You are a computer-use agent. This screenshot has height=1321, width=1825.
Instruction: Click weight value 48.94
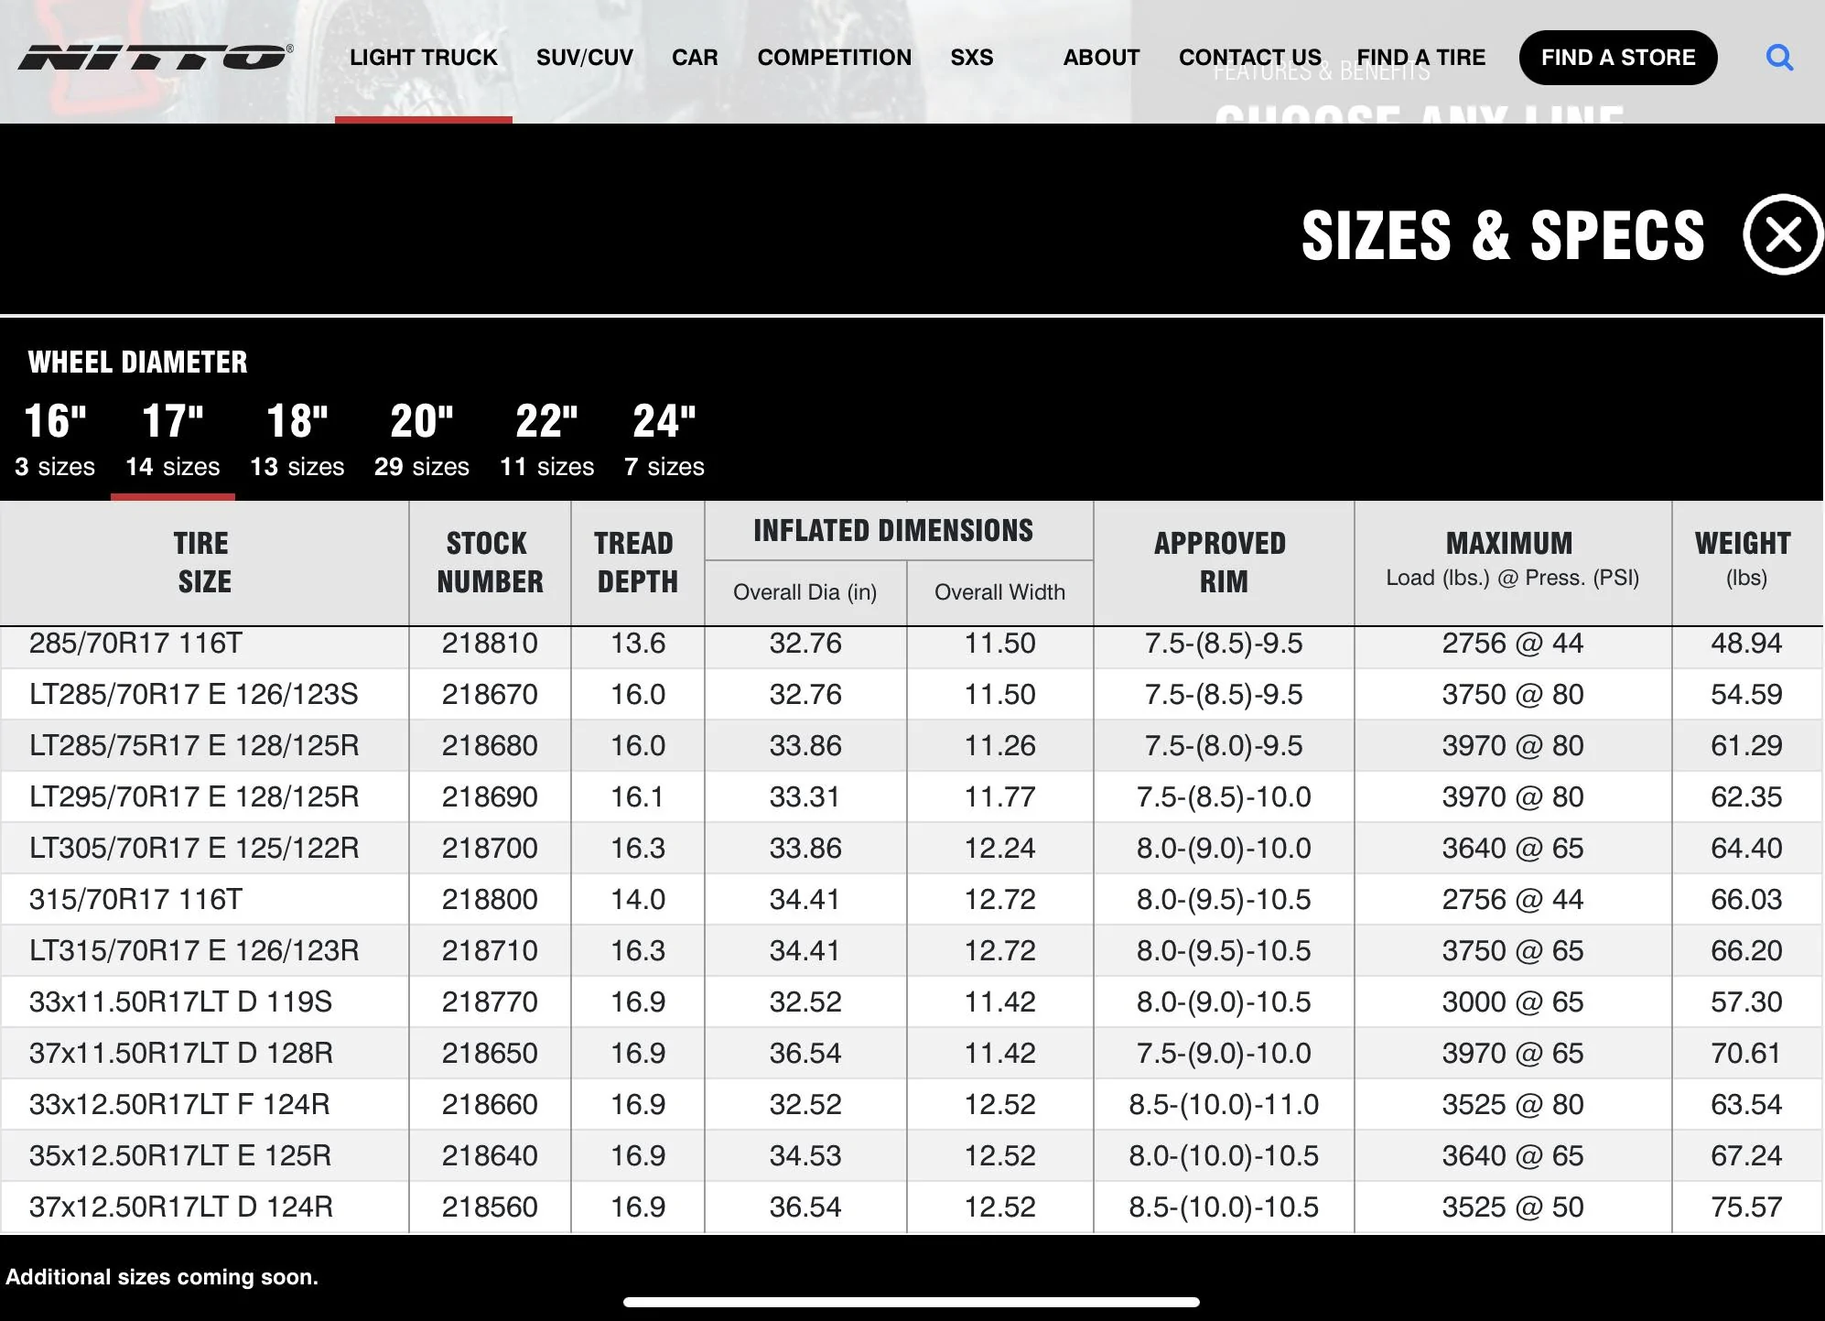pyautogui.click(x=1746, y=644)
